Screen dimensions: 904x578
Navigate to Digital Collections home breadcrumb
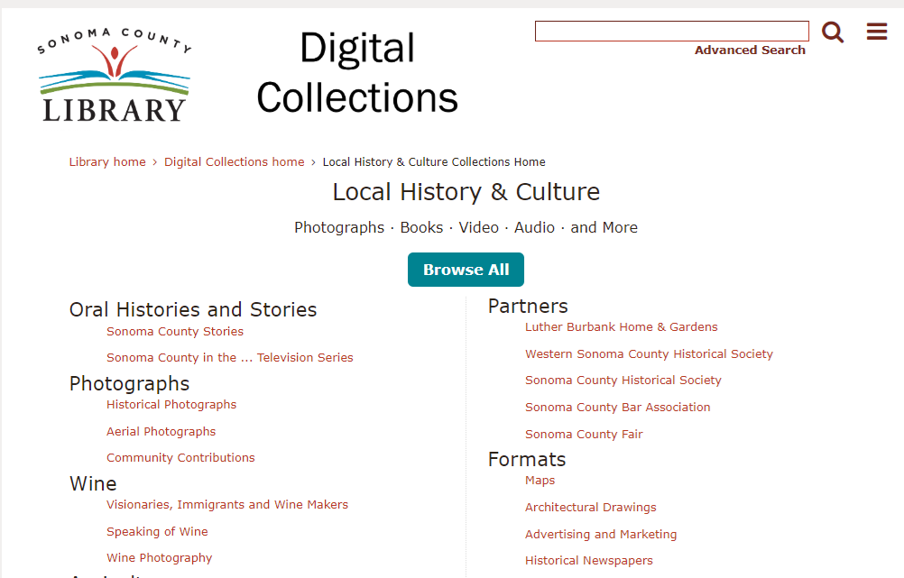click(x=234, y=162)
